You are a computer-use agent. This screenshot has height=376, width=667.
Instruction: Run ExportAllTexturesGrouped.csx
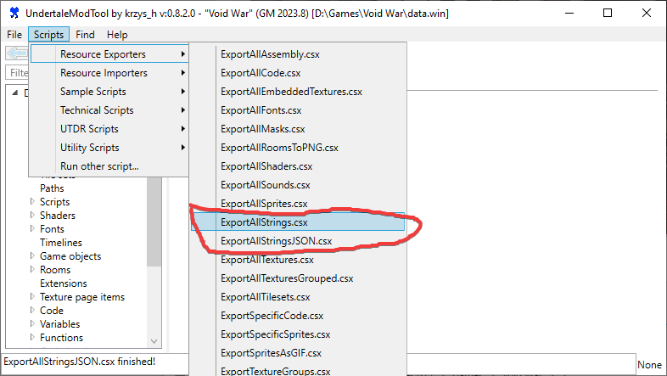298,278
